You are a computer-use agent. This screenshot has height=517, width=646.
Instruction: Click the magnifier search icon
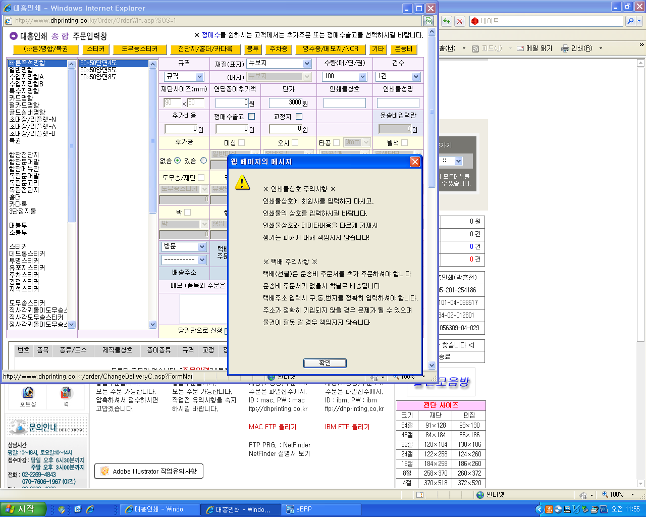click(x=630, y=21)
